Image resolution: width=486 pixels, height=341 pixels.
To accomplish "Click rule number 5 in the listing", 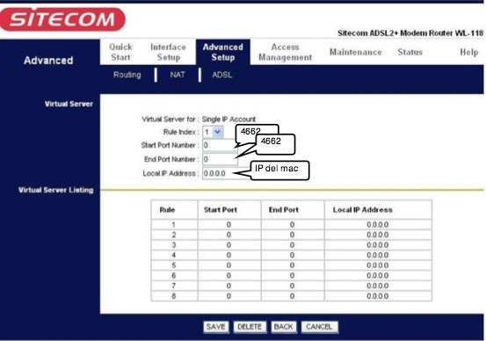I will tap(174, 265).
